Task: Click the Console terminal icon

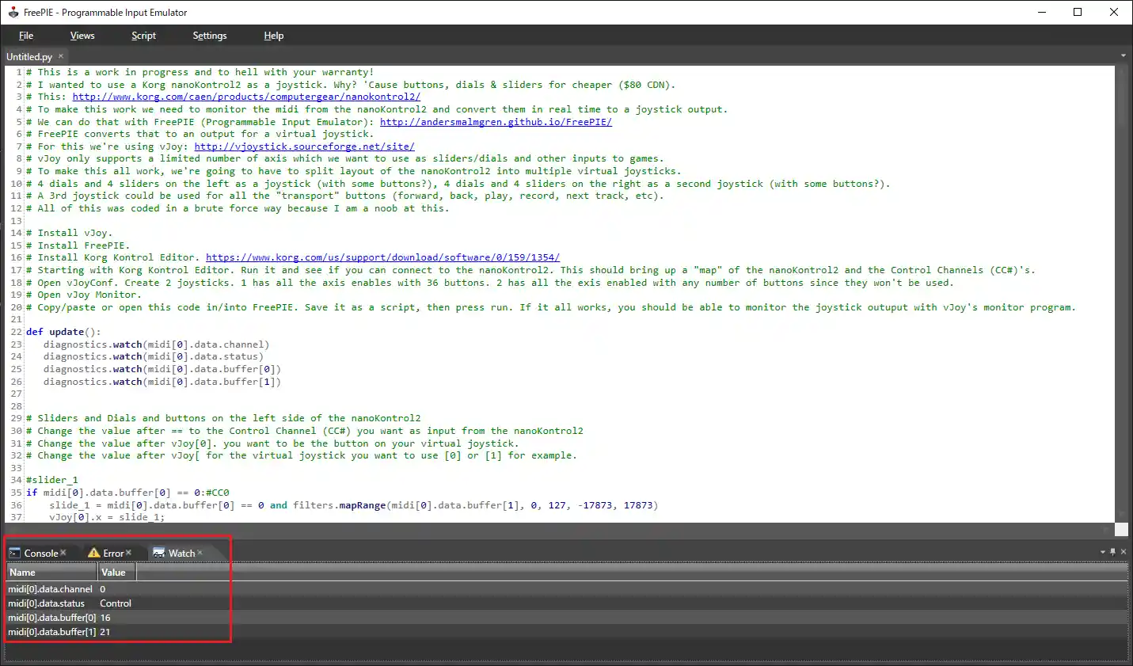Action: pos(14,553)
